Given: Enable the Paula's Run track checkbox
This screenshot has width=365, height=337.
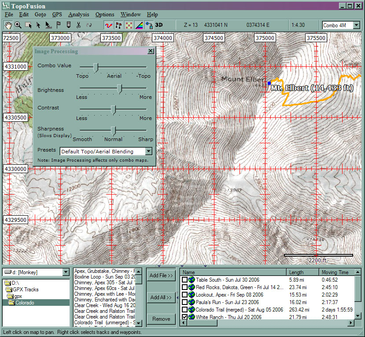Looking at the screenshot, I should [185, 302].
